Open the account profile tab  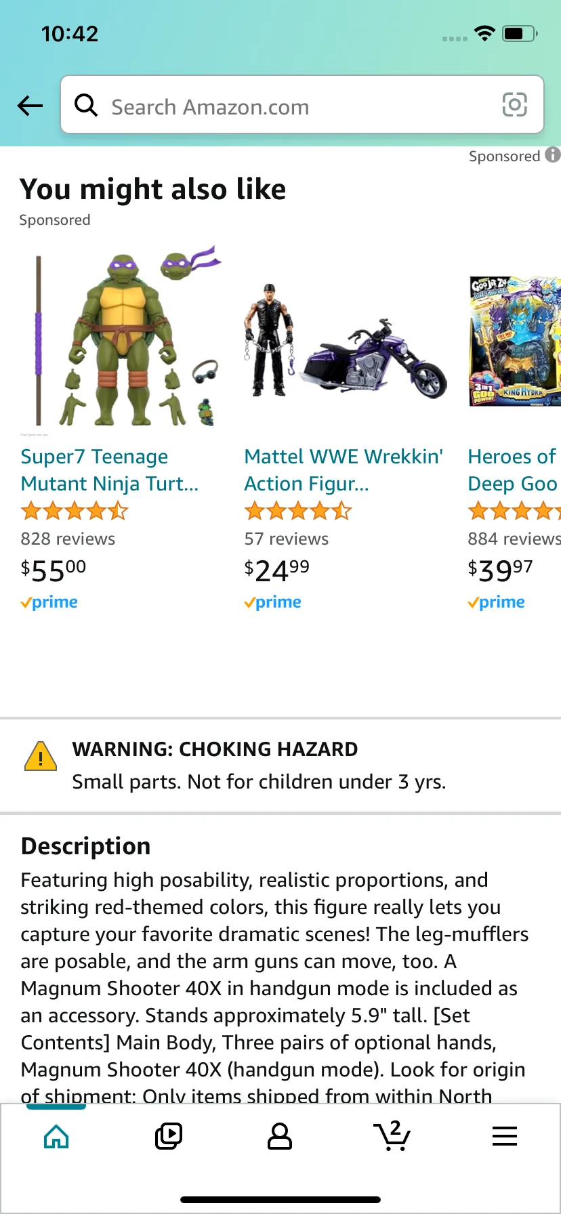280,1136
